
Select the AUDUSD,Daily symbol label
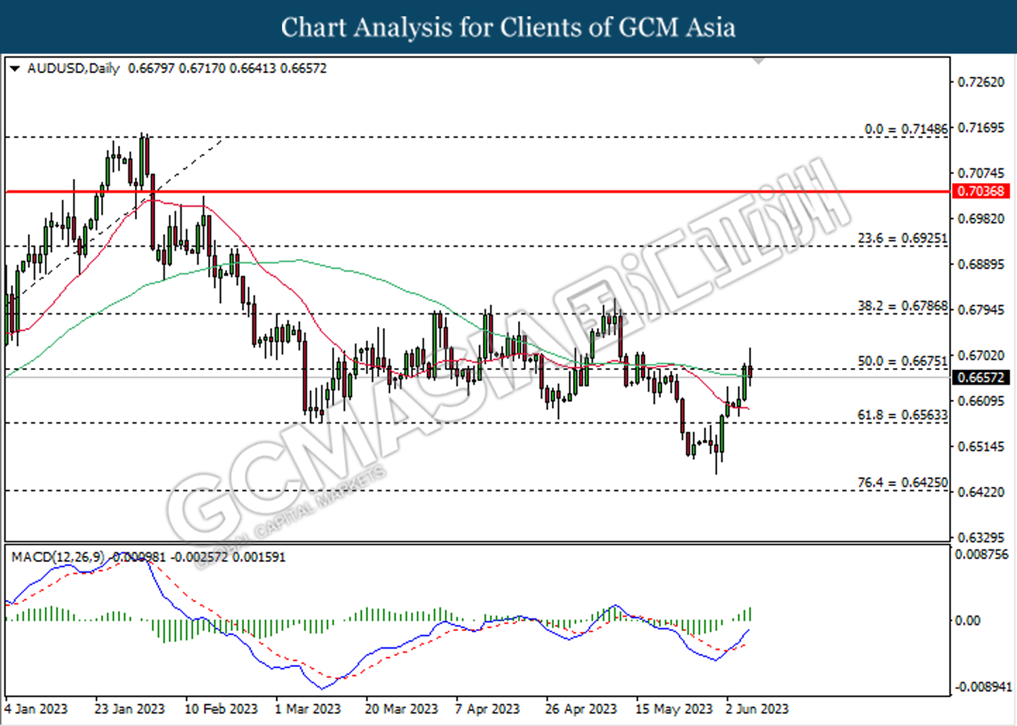pos(73,68)
